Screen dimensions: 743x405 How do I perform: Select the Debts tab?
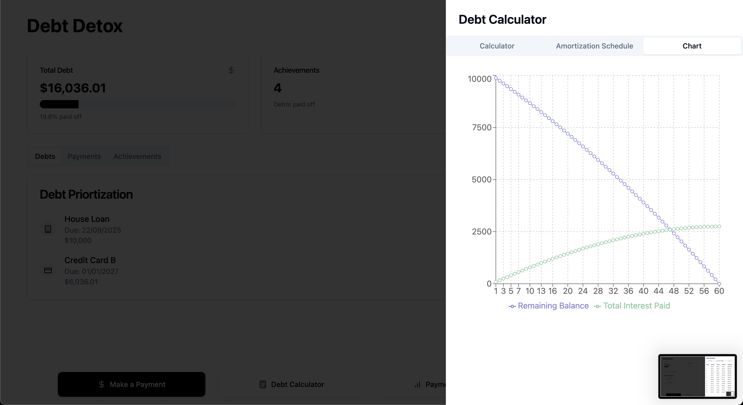[x=45, y=156]
